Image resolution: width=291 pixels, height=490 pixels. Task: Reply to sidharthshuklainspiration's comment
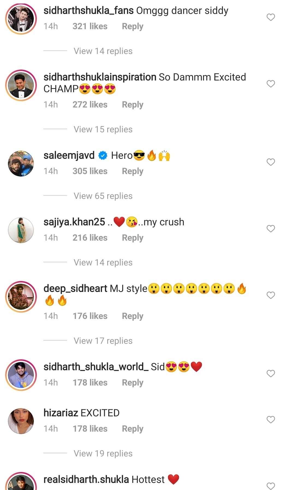132,105
